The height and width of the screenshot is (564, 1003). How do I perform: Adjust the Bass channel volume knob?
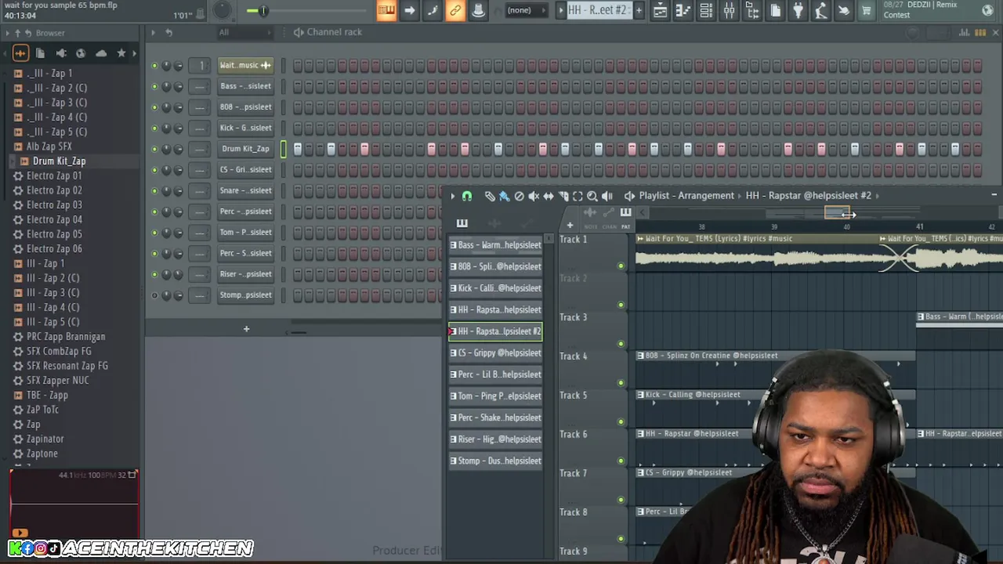pyautogui.click(x=179, y=86)
